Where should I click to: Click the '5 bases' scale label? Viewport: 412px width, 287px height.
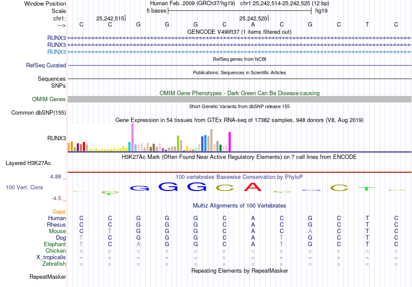tap(156, 11)
